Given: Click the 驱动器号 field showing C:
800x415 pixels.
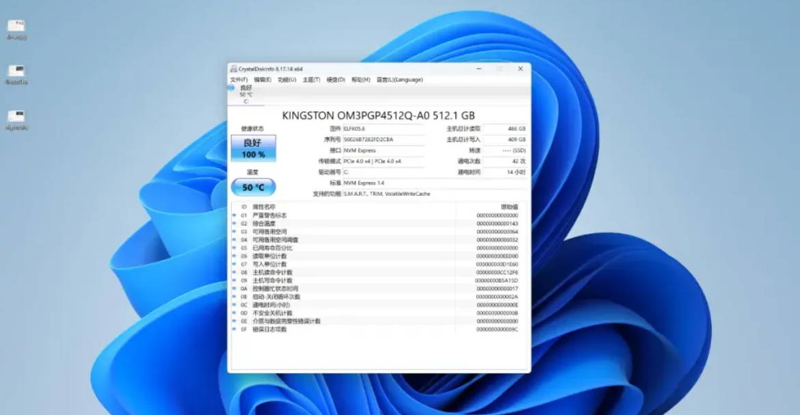Looking at the screenshot, I should [x=383, y=172].
